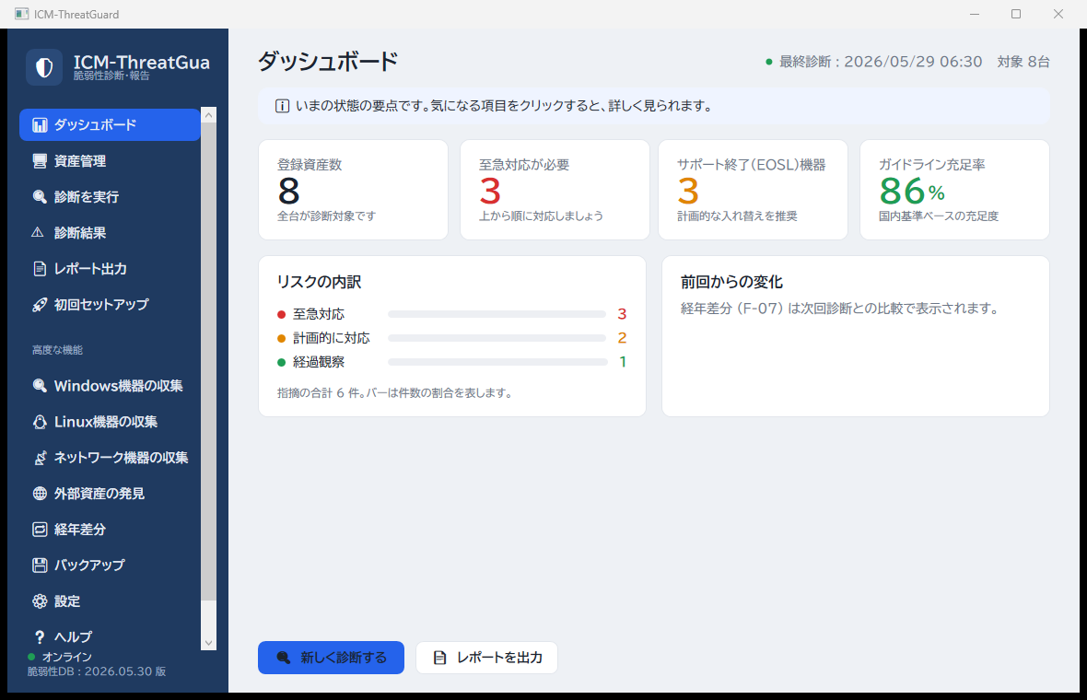Click the info icon in the hint banner
Screen dimensions: 1087x700
pos(282,106)
